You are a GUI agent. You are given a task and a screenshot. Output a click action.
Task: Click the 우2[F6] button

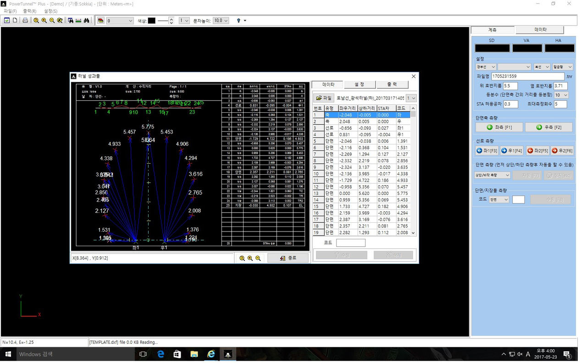pos(562,150)
